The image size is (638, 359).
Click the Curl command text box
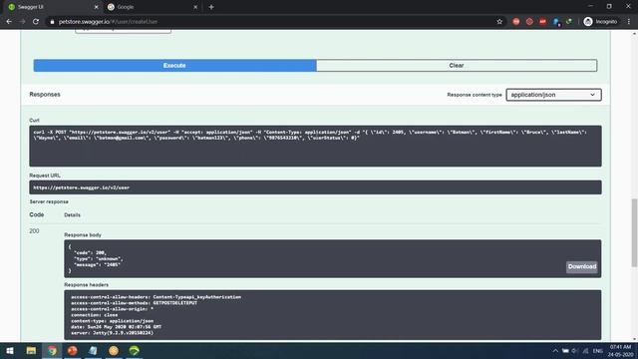pyautogui.click(x=315, y=147)
